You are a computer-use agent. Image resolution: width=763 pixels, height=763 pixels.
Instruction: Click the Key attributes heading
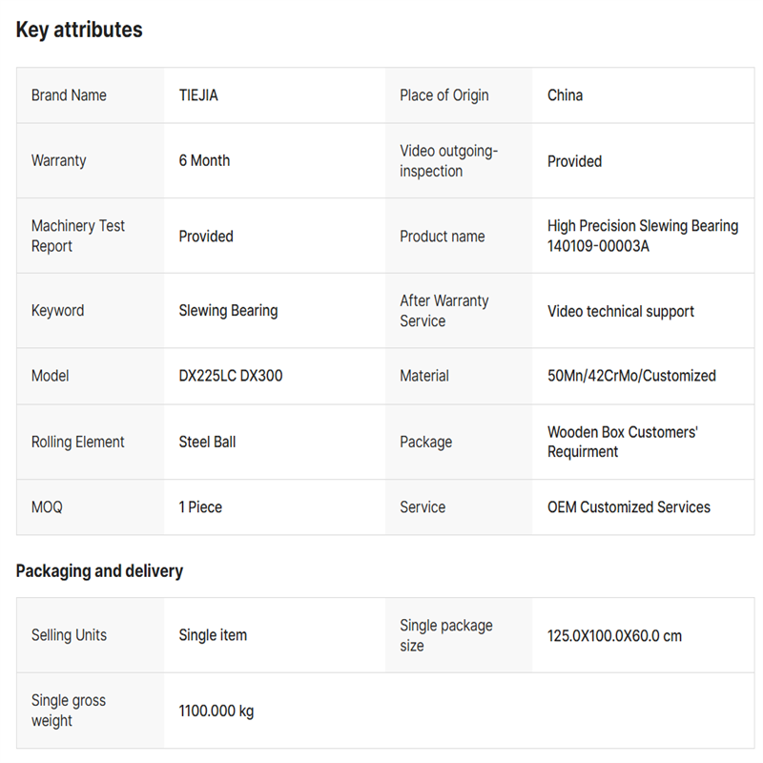click(x=79, y=31)
